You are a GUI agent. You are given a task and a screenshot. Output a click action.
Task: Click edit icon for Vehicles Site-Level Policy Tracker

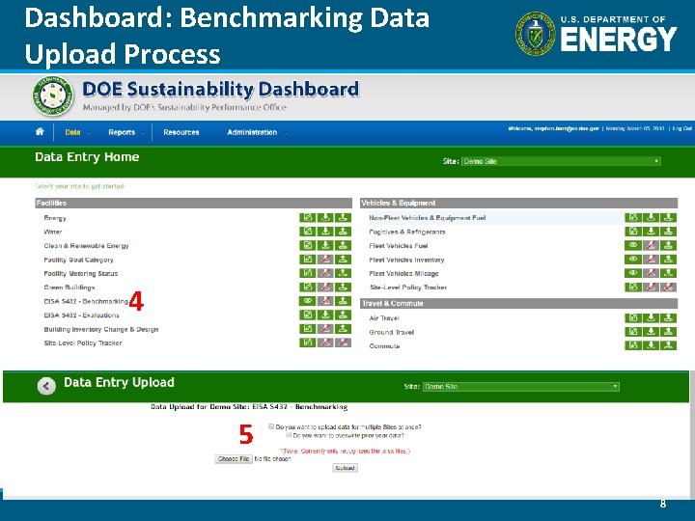(x=633, y=287)
